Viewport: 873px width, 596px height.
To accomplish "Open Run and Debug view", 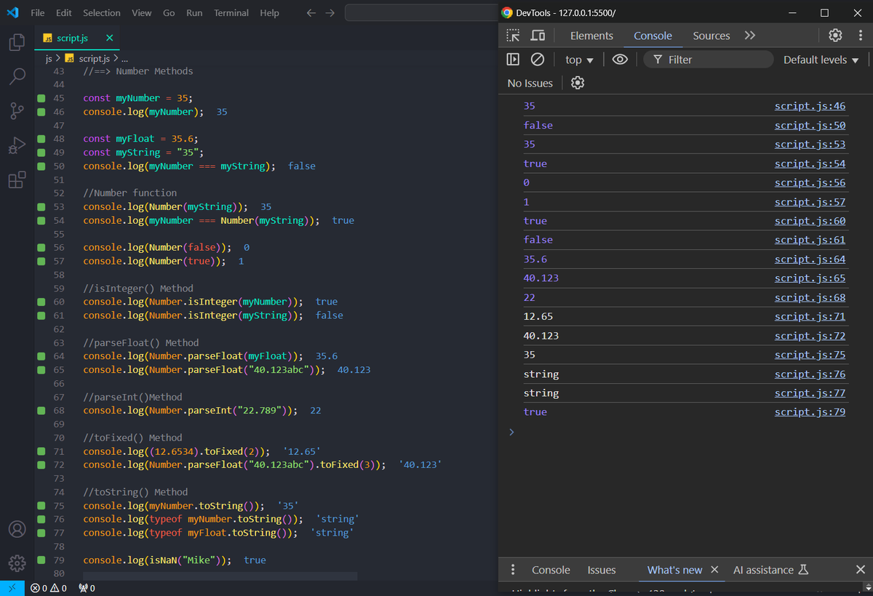I will click(17, 146).
